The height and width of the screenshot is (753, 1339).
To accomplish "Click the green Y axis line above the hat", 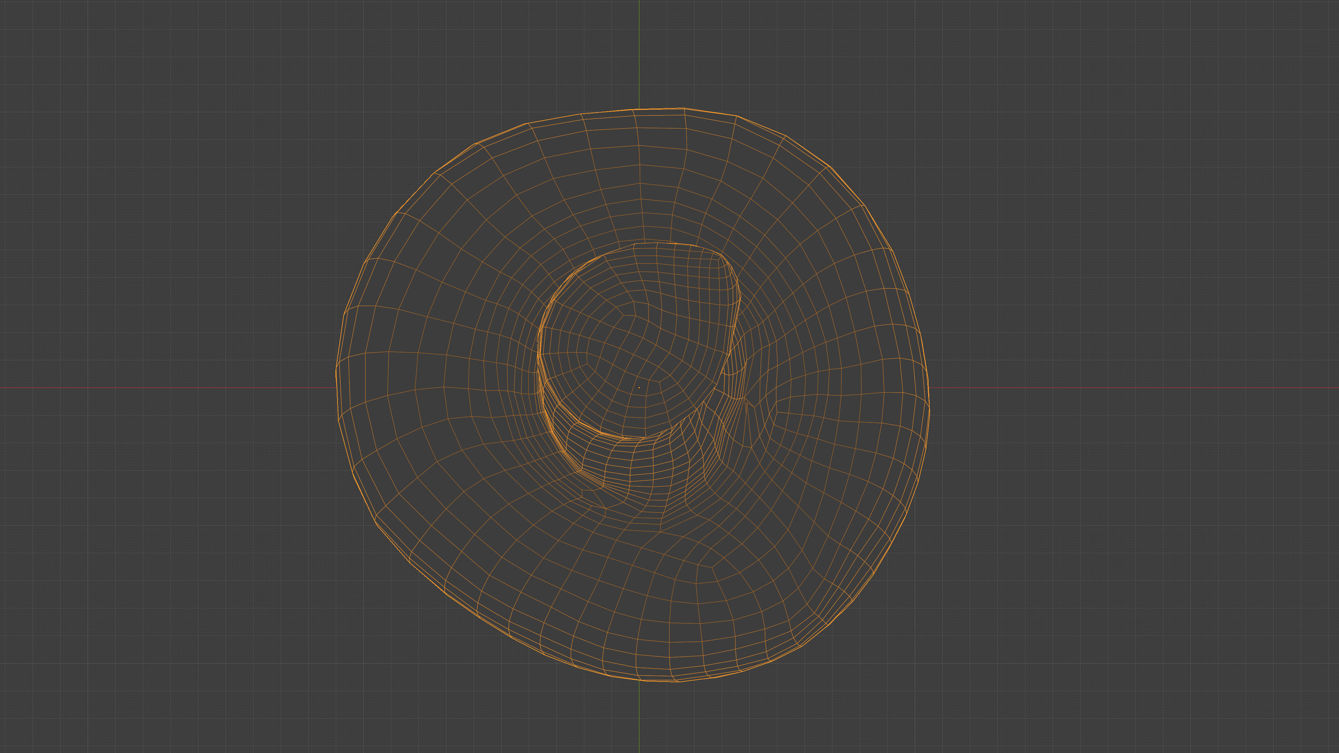I will [x=639, y=52].
